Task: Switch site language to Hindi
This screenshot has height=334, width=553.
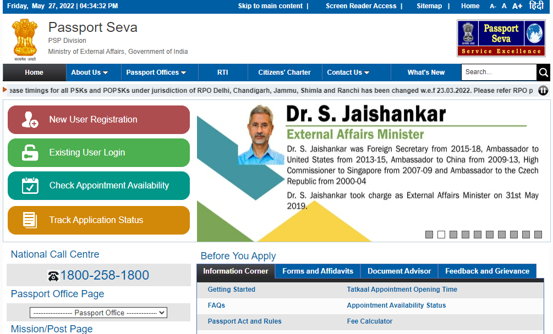Action: 536,5
